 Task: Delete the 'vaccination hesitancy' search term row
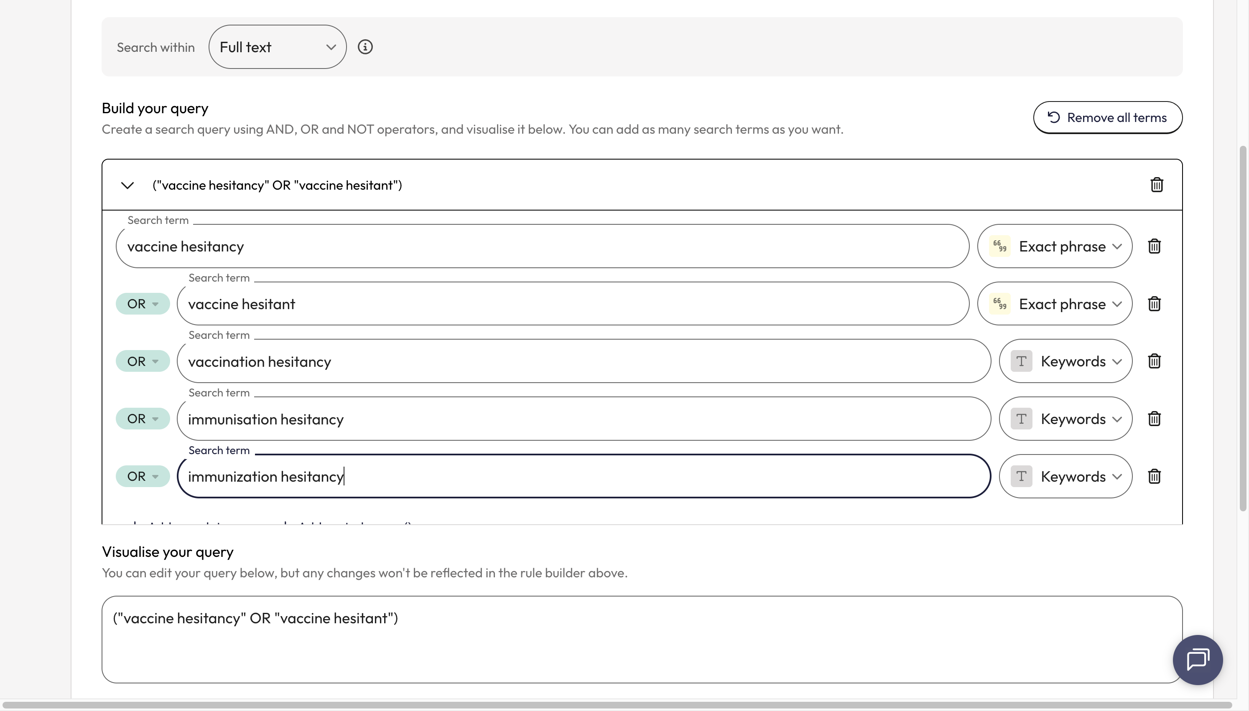(1154, 361)
